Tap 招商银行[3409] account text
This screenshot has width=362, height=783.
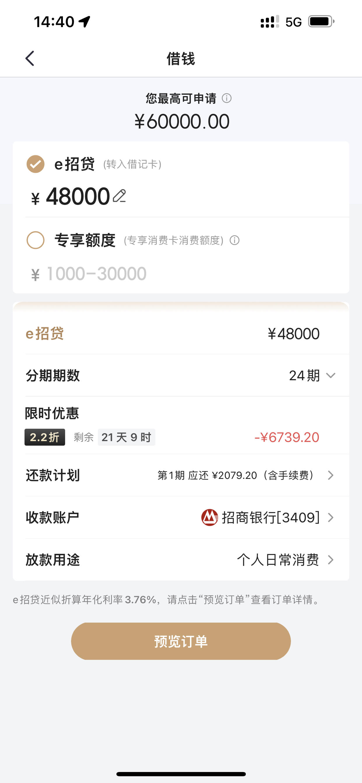pos(271,517)
